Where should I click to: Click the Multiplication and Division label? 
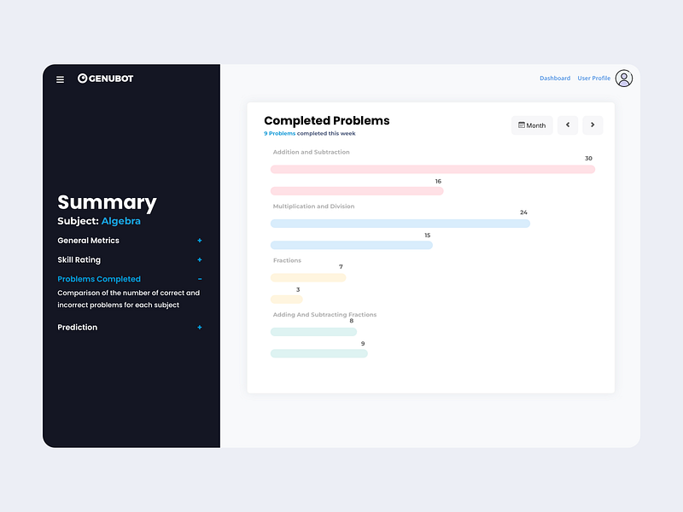313,207
